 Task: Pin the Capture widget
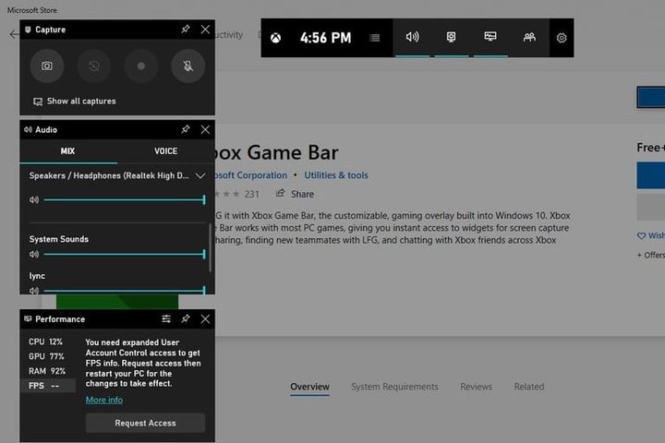tap(186, 30)
